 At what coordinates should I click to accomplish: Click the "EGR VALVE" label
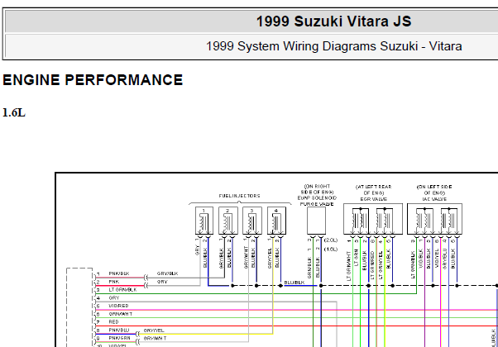[x=373, y=199]
